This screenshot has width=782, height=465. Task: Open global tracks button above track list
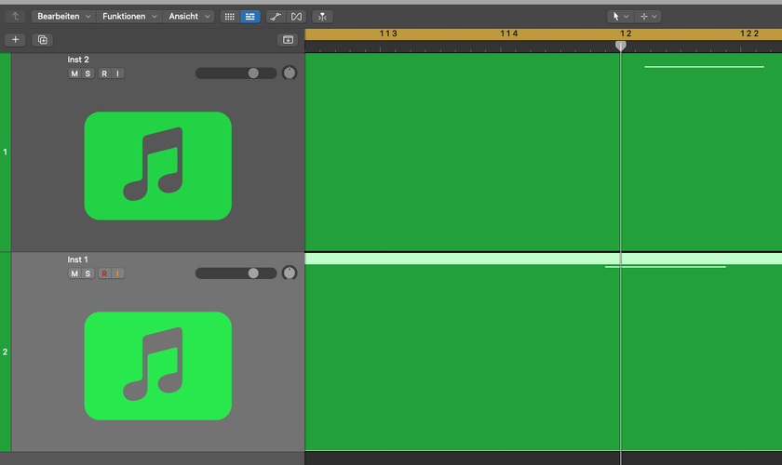pos(288,40)
